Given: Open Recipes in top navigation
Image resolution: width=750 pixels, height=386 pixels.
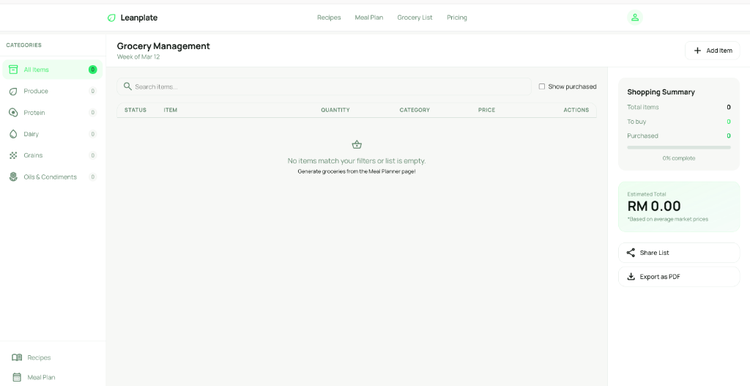Looking at the screenshot, I should pos(329,18).
